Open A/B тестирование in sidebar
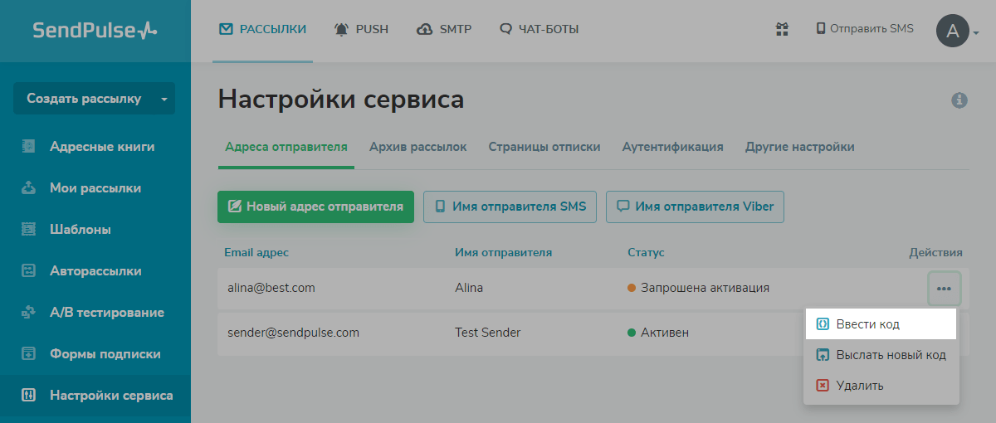 click(107, 313)
